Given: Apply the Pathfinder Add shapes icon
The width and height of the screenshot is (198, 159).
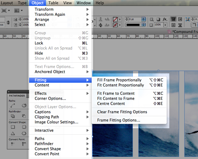Looking at the screenshot, I should point(13,116).
